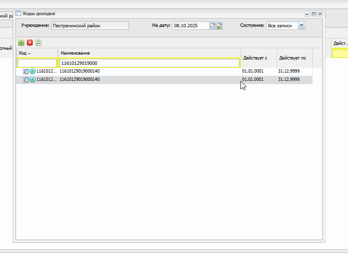Focus the empty Код filter field
348x254 pixels.
click(37, 63)
